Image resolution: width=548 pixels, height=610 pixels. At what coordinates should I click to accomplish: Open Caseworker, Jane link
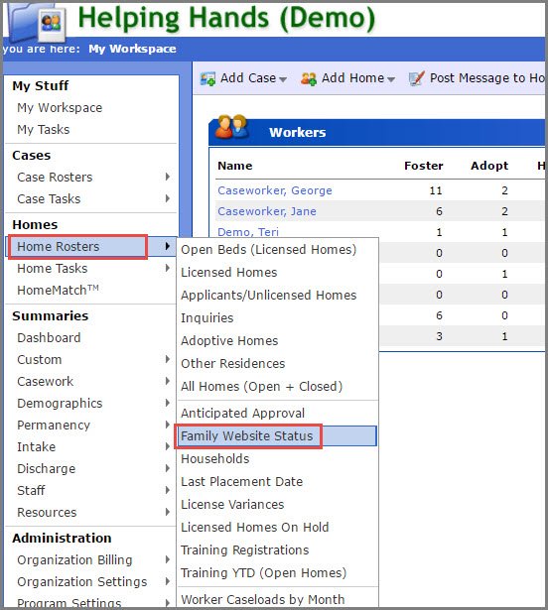[x=267, y=211]
